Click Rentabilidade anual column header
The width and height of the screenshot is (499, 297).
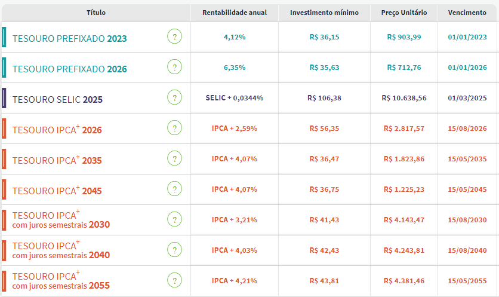[x=235, y=13]
